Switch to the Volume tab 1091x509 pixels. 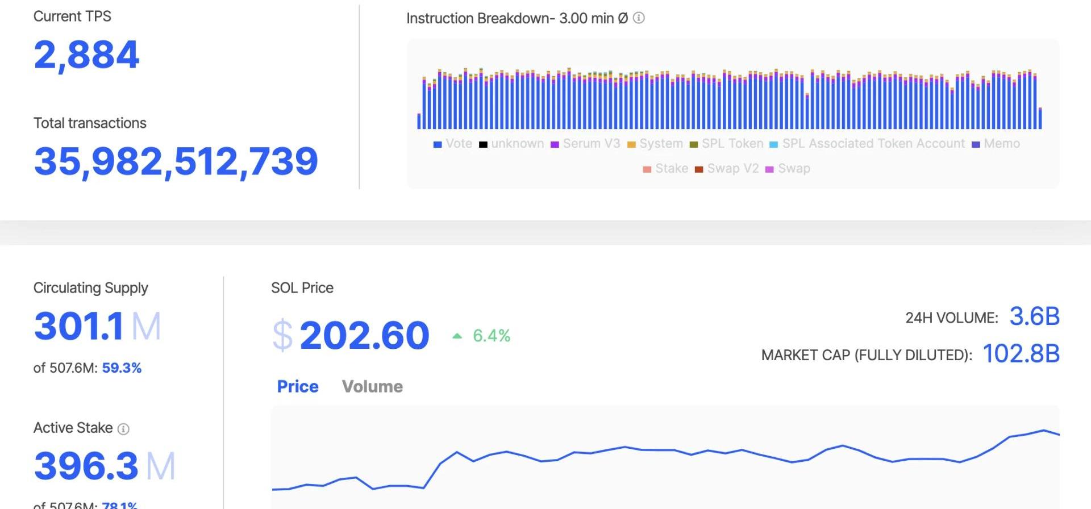coord(372,386)
